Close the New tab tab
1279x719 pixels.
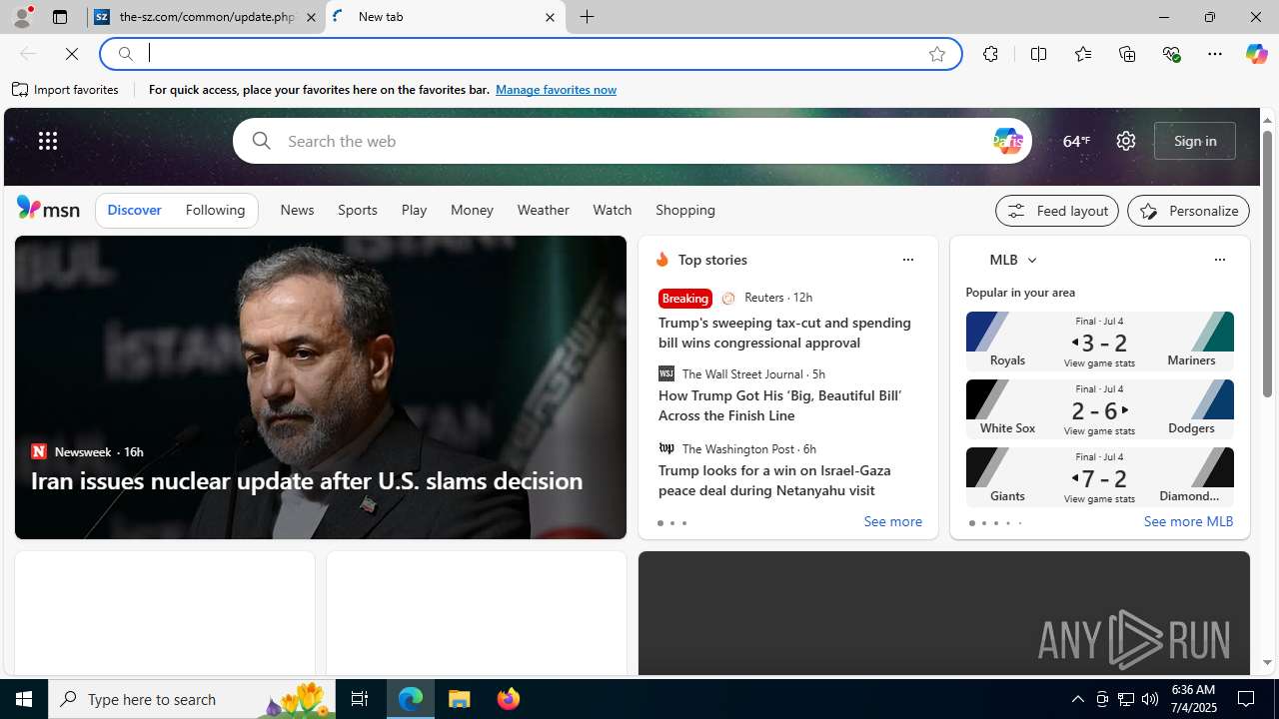(550, 17)
